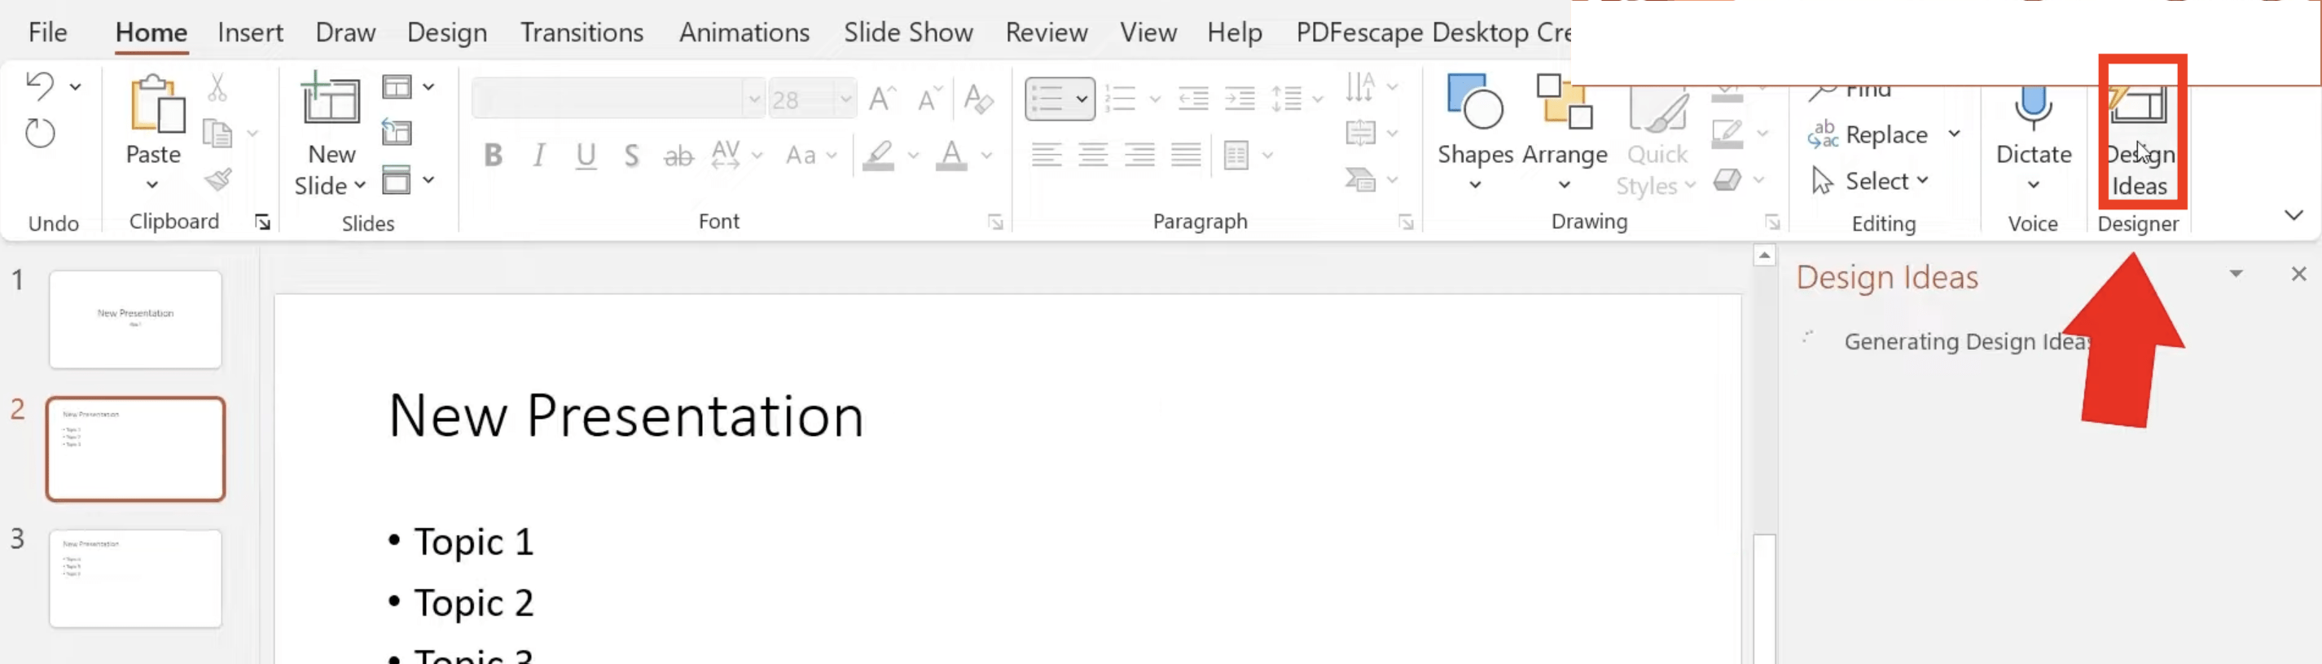Click the Select cursor icon
Viewport: 2322px width, 664px height.
tap(1822, 180)
